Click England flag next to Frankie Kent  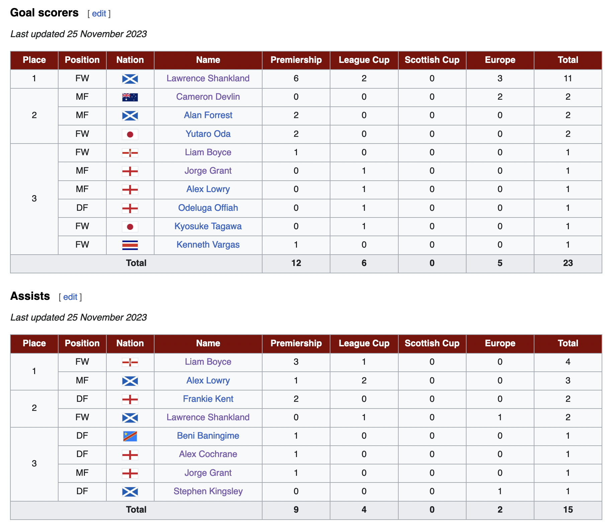pos(130,400)
